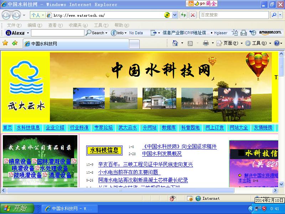Click into the Alexa toolbar search field

pyautogui.click(x=58, y=33)
